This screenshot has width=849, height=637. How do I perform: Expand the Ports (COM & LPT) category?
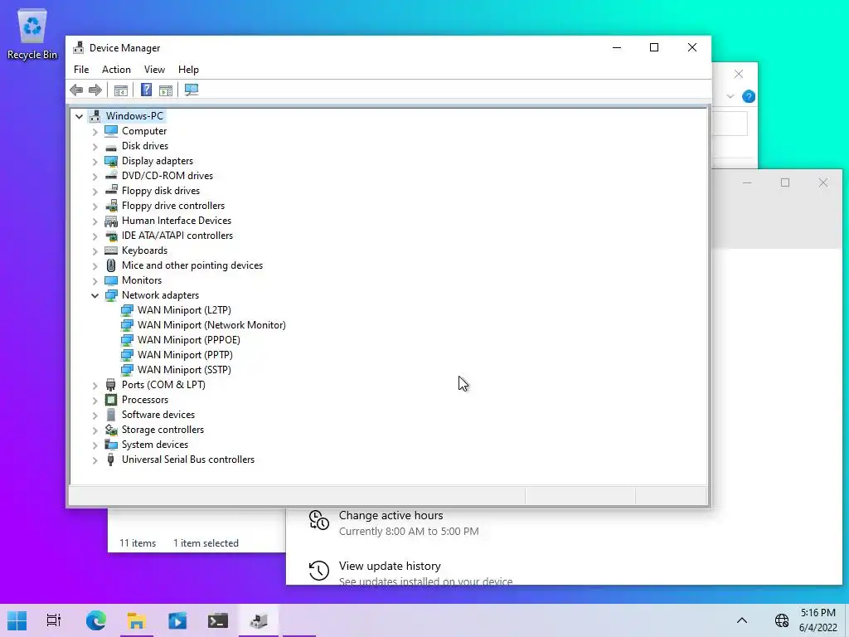95,385
